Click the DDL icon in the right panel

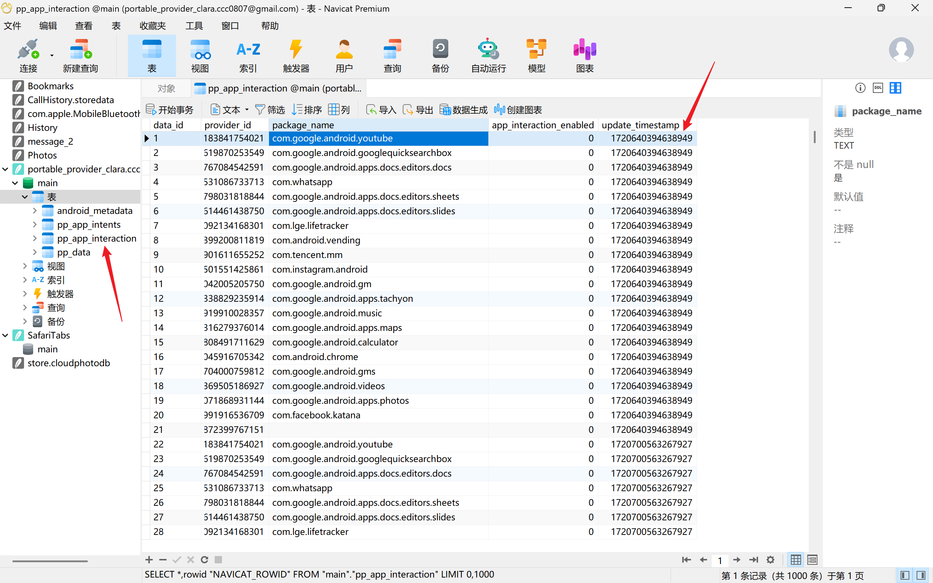click(x=878, y=88)
